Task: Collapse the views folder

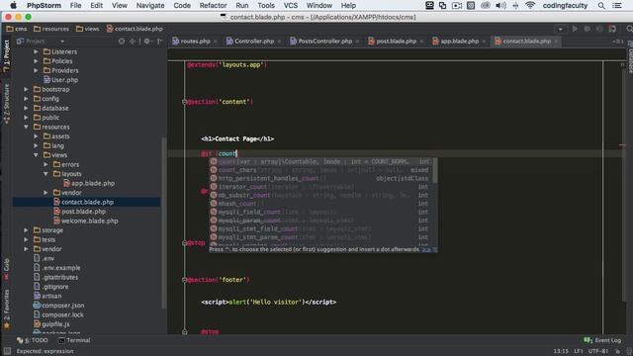Action: 37,155
